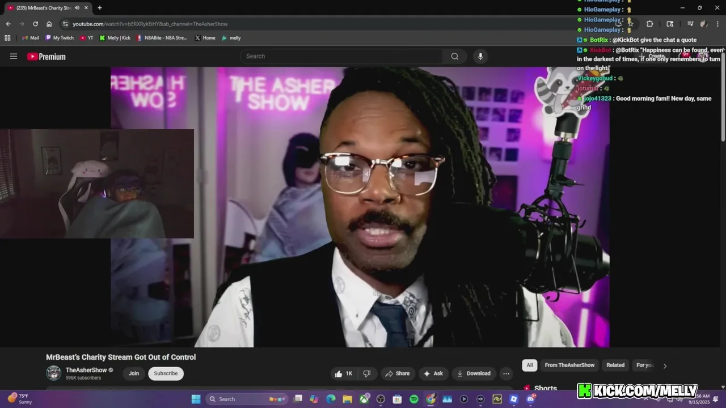This screenshot has height=408, width=726.
Task: Open the browser home page
Action: click(x=49, y=24)
